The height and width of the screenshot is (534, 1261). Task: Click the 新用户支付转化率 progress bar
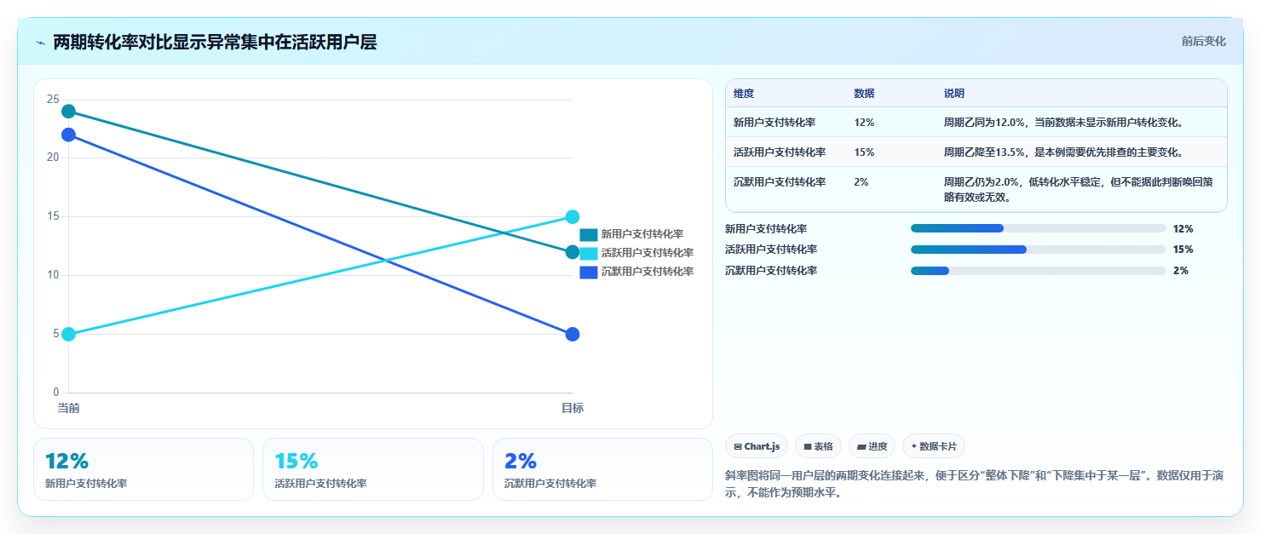1038,228
